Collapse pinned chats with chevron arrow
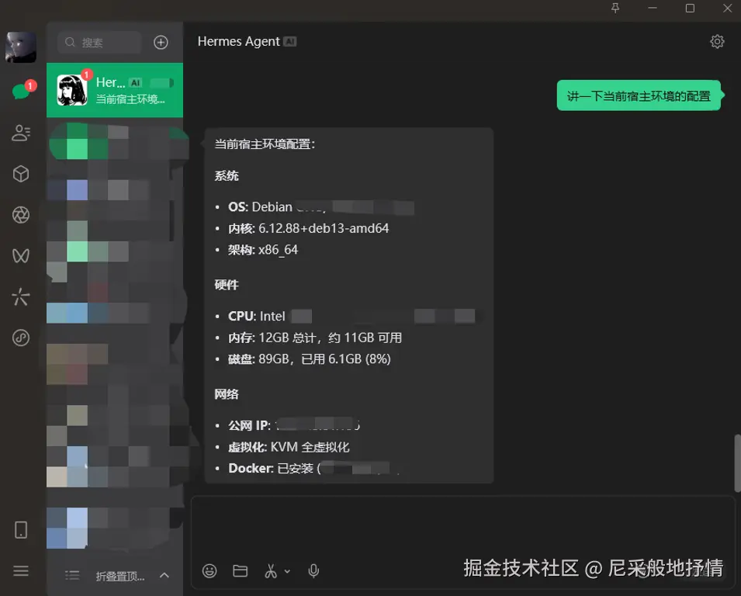This screenshot has width=741, height=596. pyautogui.click(x=164, y=575)
